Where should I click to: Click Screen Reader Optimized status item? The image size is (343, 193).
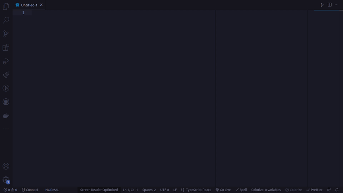click(x=99, y=190)
